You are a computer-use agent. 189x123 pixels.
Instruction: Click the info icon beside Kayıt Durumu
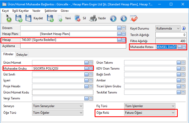(184, 28)
